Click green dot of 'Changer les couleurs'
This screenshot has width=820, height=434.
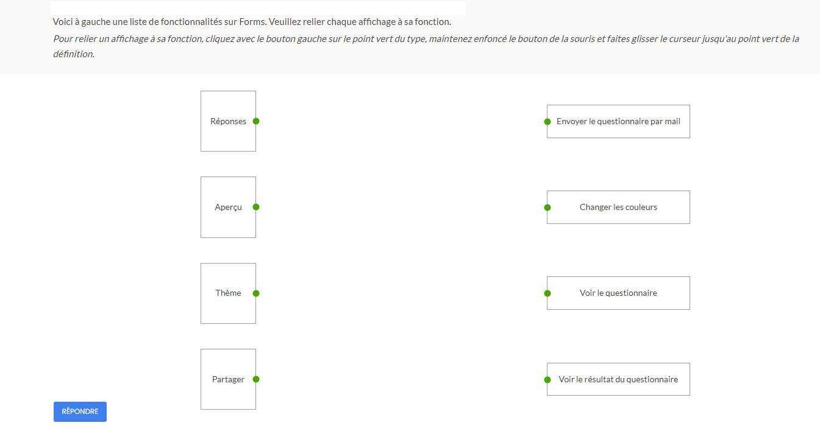click(547, 208)
